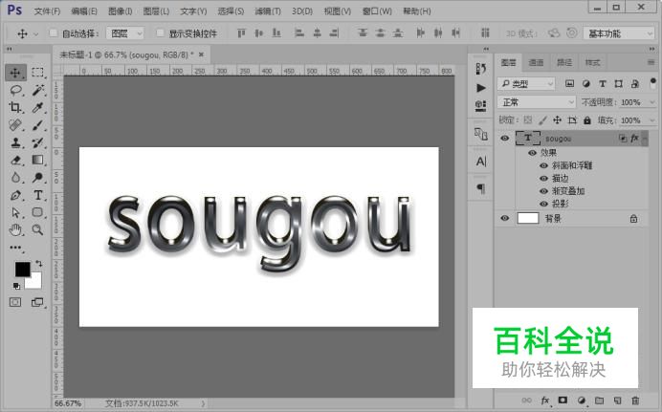Change screen mode icon in toolbar
Screen dimensions: 662x412
click(37, 302)
